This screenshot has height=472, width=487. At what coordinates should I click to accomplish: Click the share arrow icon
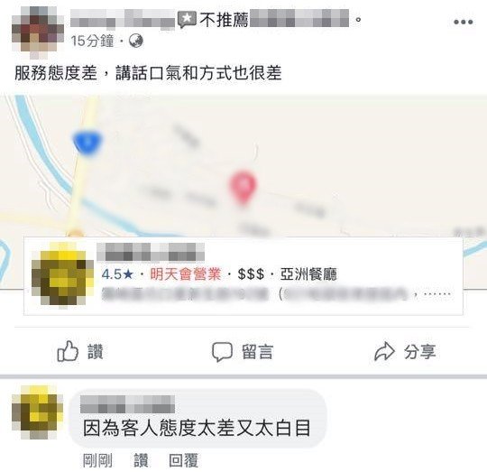coord(384,351)
